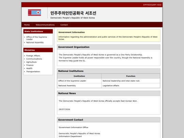Select 'Office of the Supreme Leader' table cell

click(x=79, y=81)
